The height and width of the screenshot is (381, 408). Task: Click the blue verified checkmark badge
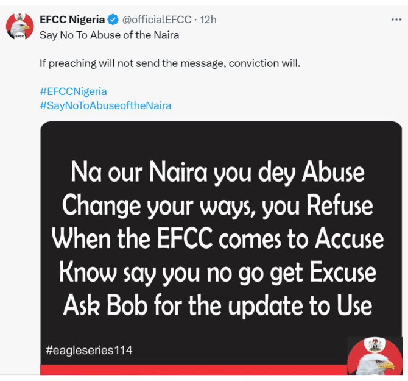coord(114,20)
